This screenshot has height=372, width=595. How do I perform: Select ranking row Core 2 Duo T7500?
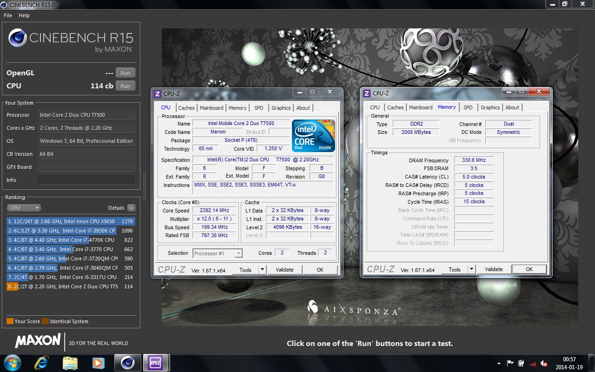[x=71, y=286]
